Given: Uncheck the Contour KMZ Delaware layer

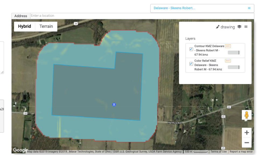Looking at the screenshot, I should point(191,49).
